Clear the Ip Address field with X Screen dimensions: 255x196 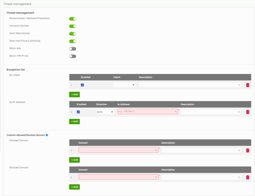176,112
